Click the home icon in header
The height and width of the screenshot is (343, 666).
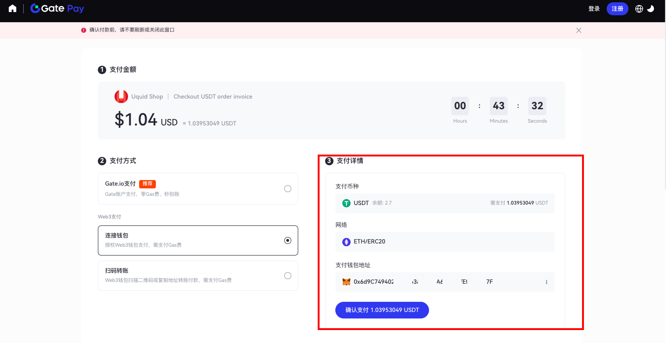[13, 9]
